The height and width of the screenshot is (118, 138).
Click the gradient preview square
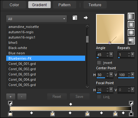click(x=110, y=29)
